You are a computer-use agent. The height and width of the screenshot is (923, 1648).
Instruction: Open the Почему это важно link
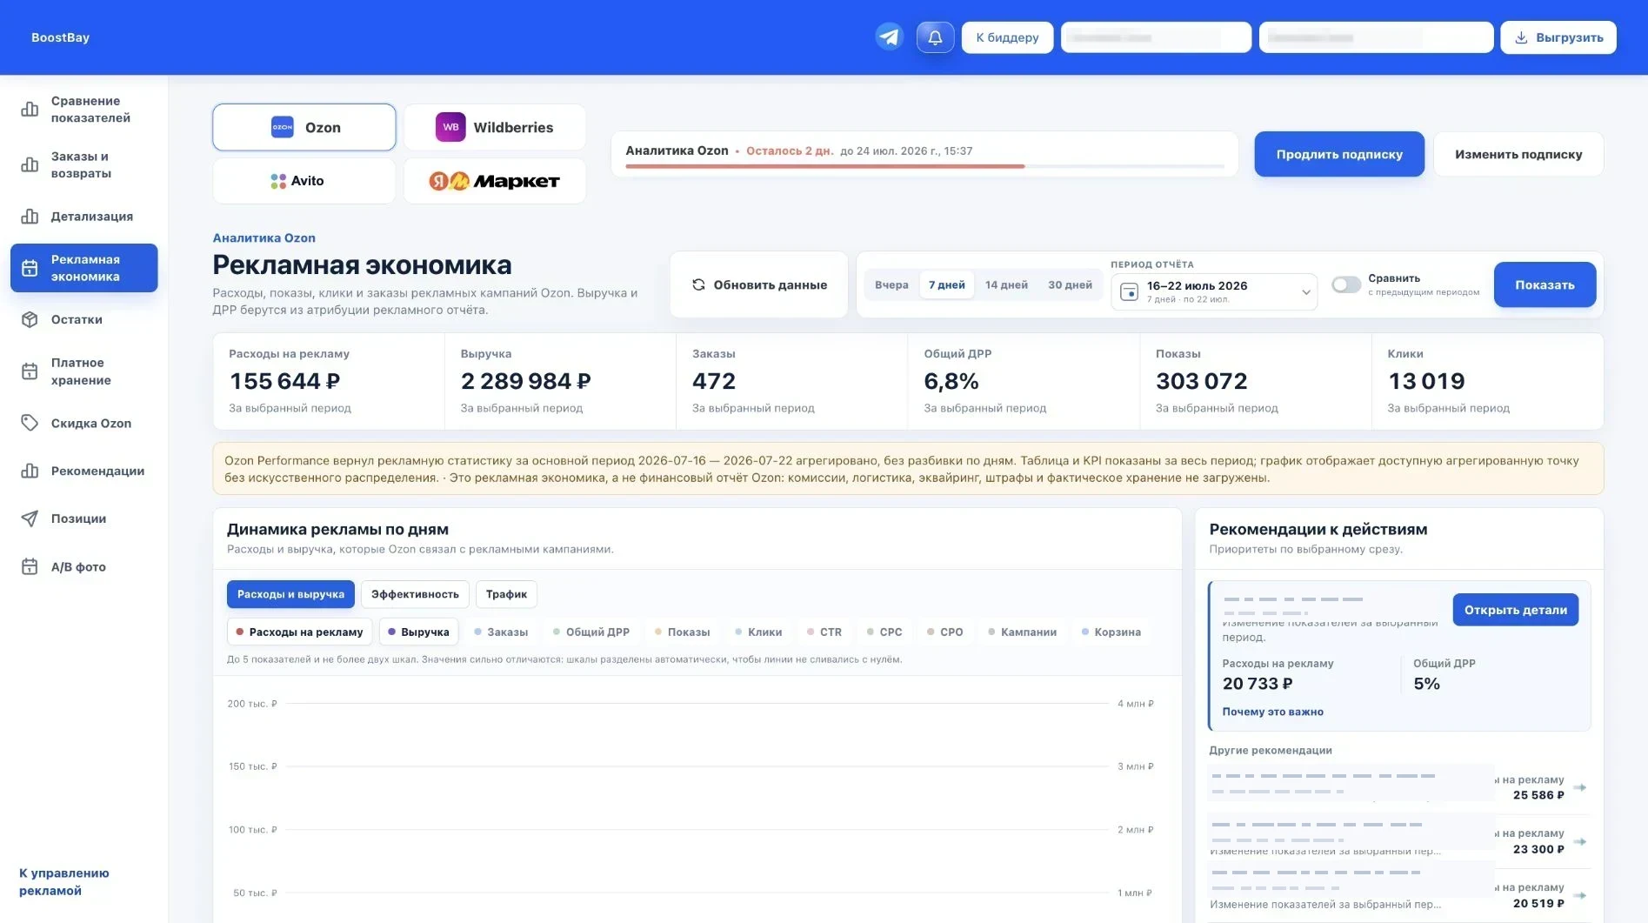click(x=1272, y=712)
